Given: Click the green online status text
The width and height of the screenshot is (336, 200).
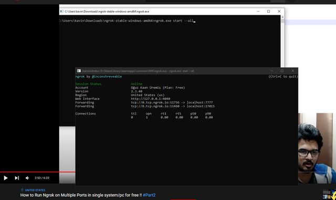Looking at the screenshot, I should tap(136, 84).
